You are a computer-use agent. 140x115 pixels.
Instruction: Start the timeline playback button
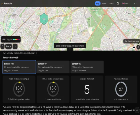tap(15, 46)
